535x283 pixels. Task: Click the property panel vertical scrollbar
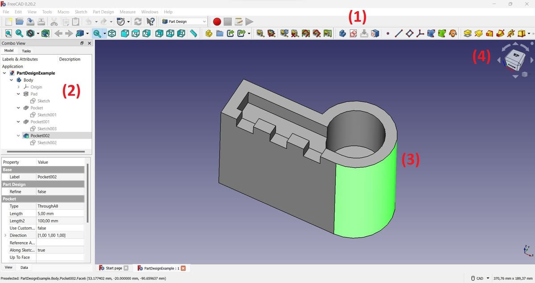[x=88, y=193]
